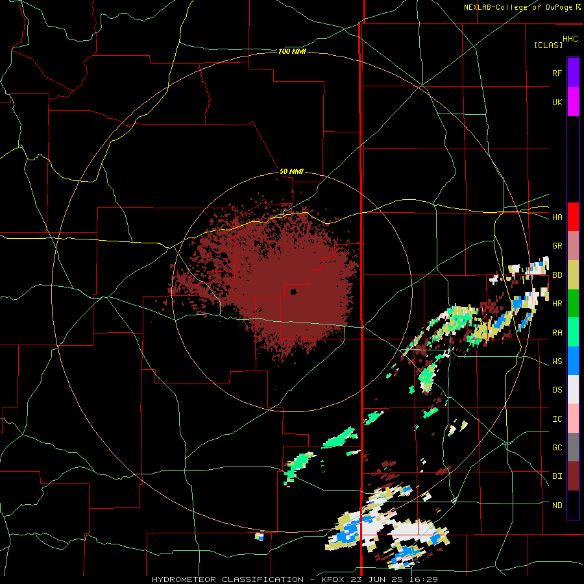Click the GR salmon legend swatch
Image resolution: width=584 pixels, height=584 pixels.
(573, 246)
